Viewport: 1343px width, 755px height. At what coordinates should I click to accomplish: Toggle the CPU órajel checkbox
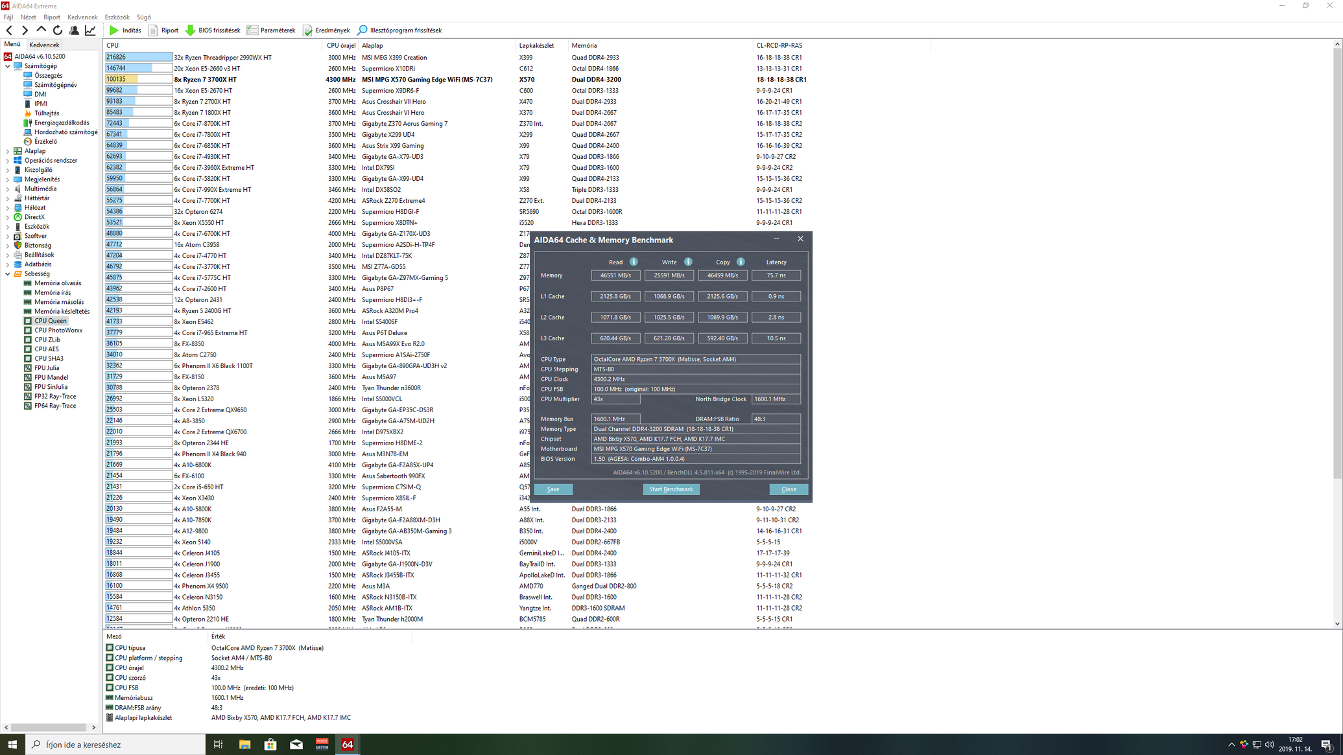pyautogui.click(x=110, y=668)
